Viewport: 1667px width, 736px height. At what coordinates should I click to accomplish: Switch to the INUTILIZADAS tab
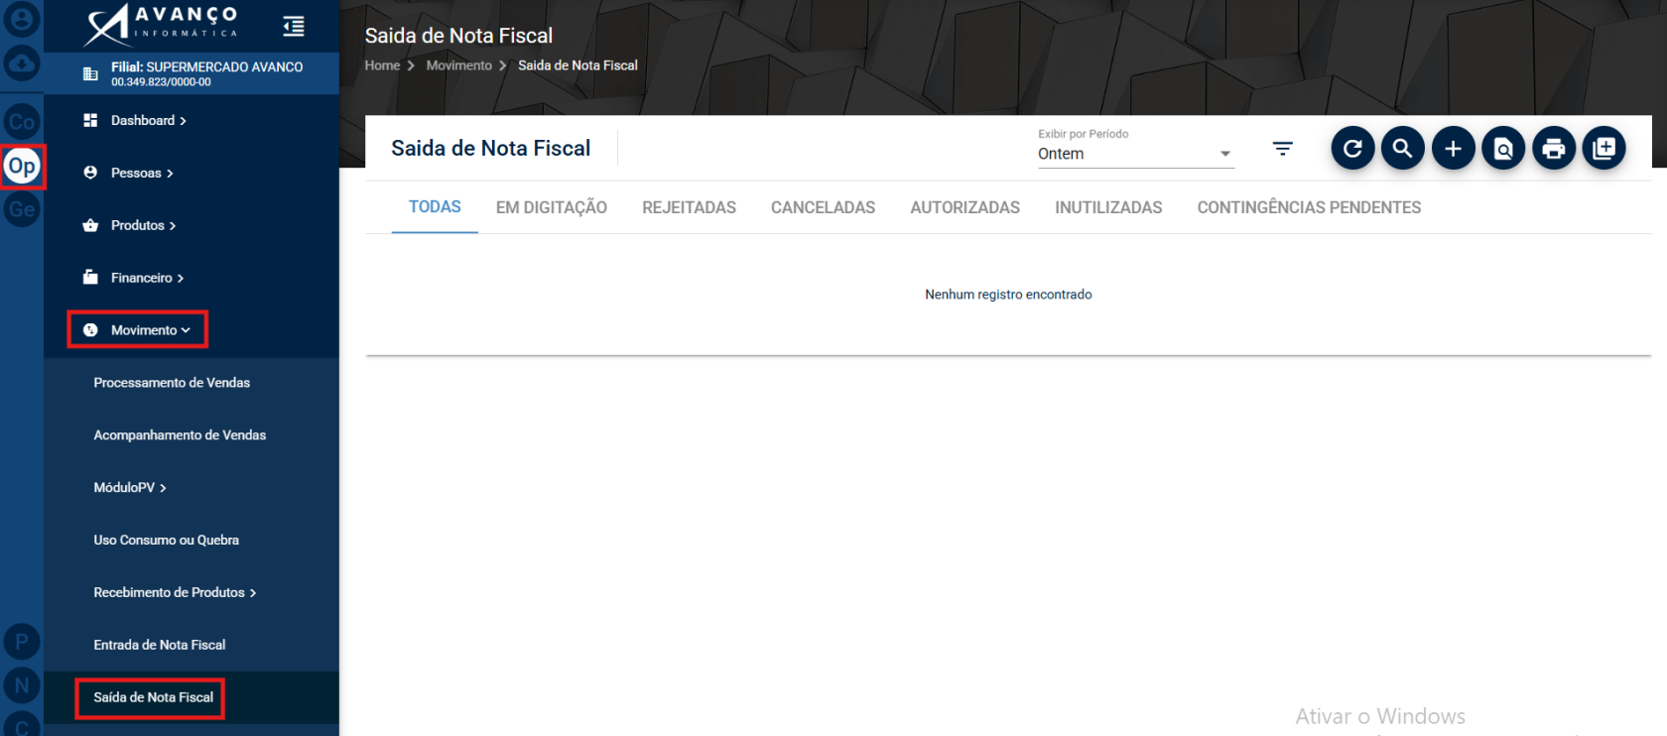pyautogui.click(x=1108, y=207)
